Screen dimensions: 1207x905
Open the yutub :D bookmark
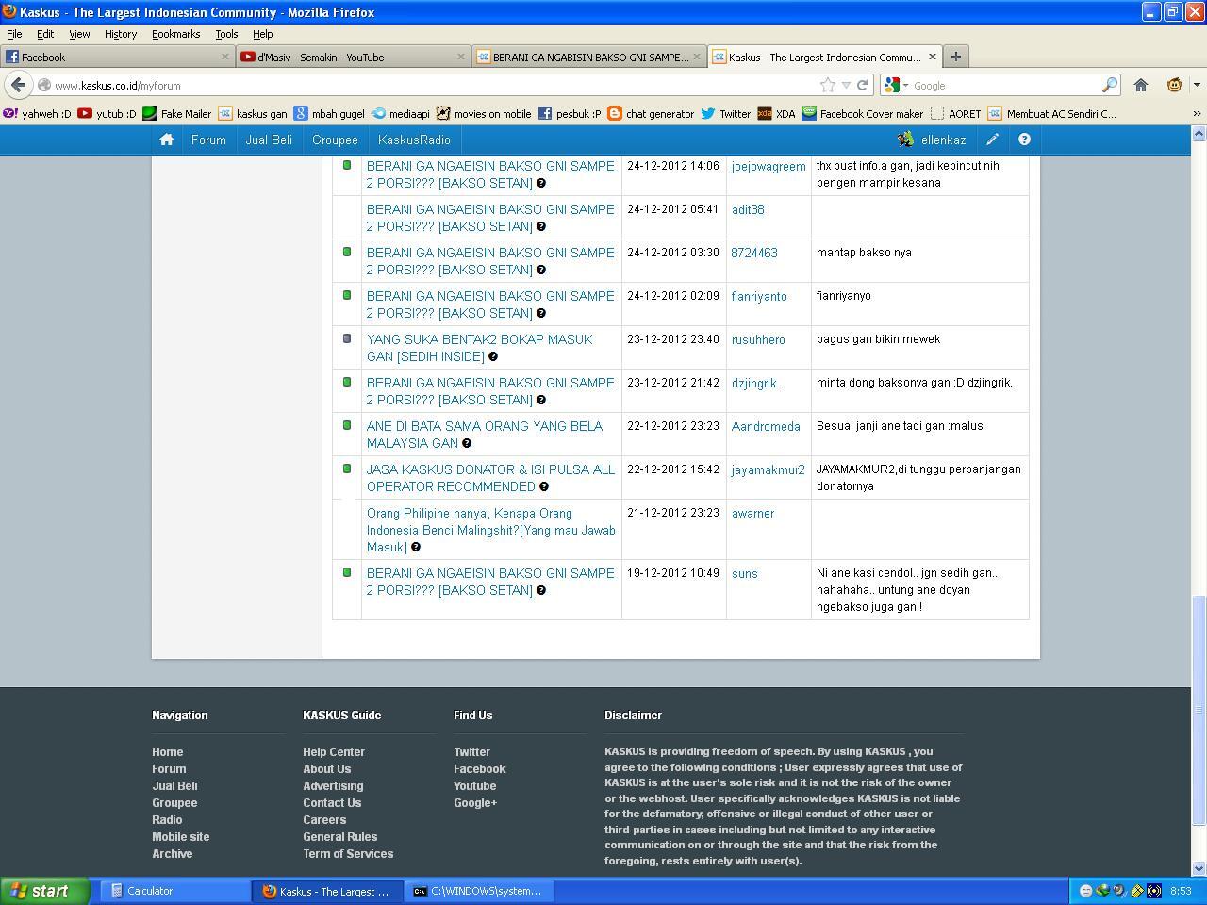(107, 113)
